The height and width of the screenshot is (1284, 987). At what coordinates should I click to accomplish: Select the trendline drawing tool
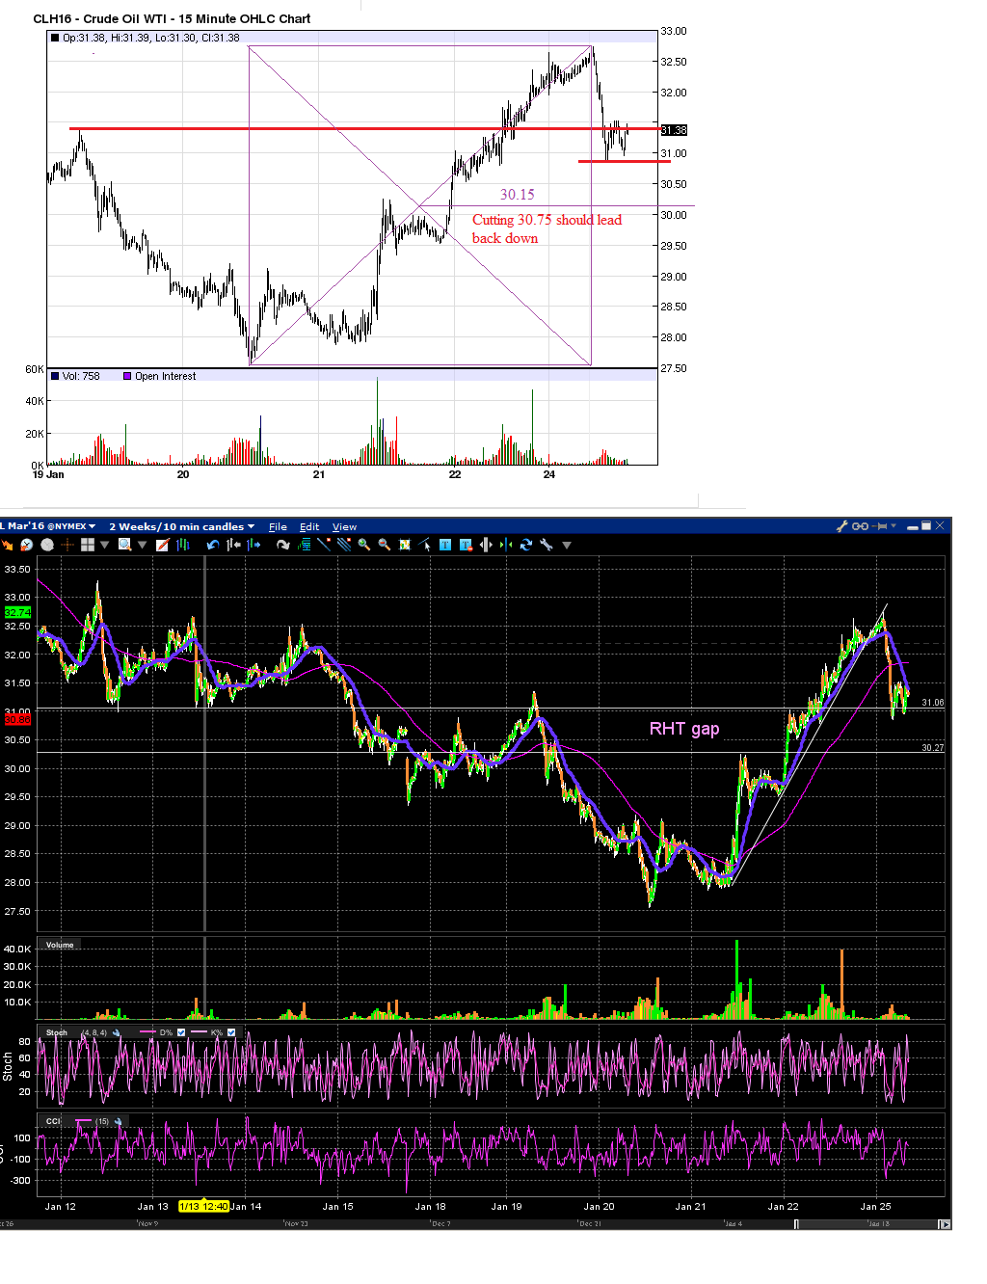coord(324,545)
